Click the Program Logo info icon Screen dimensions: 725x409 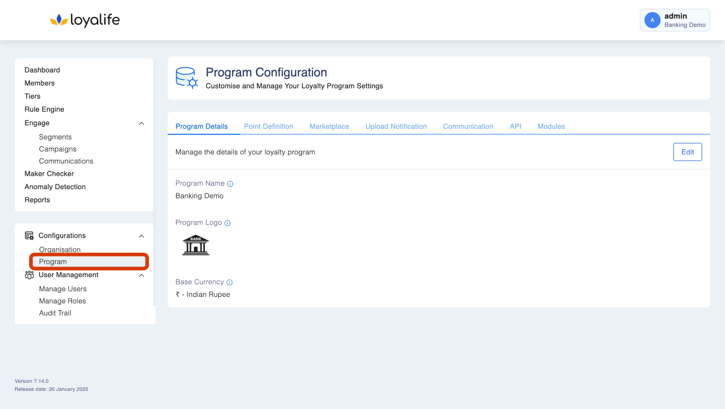coord(227,223)
